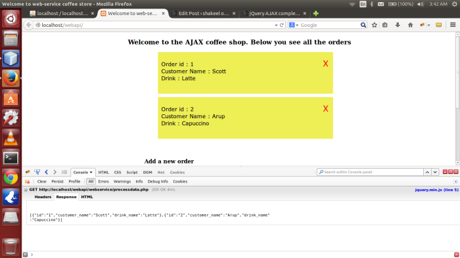The height and width of the screenshot is (258, 460).
Task: Click browser back arrow button
Action: pos(28,25)
